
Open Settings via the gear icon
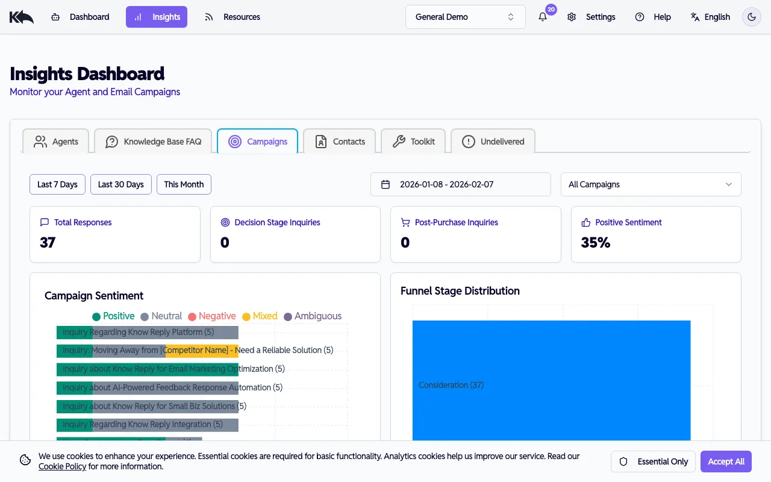pos(571,17)
